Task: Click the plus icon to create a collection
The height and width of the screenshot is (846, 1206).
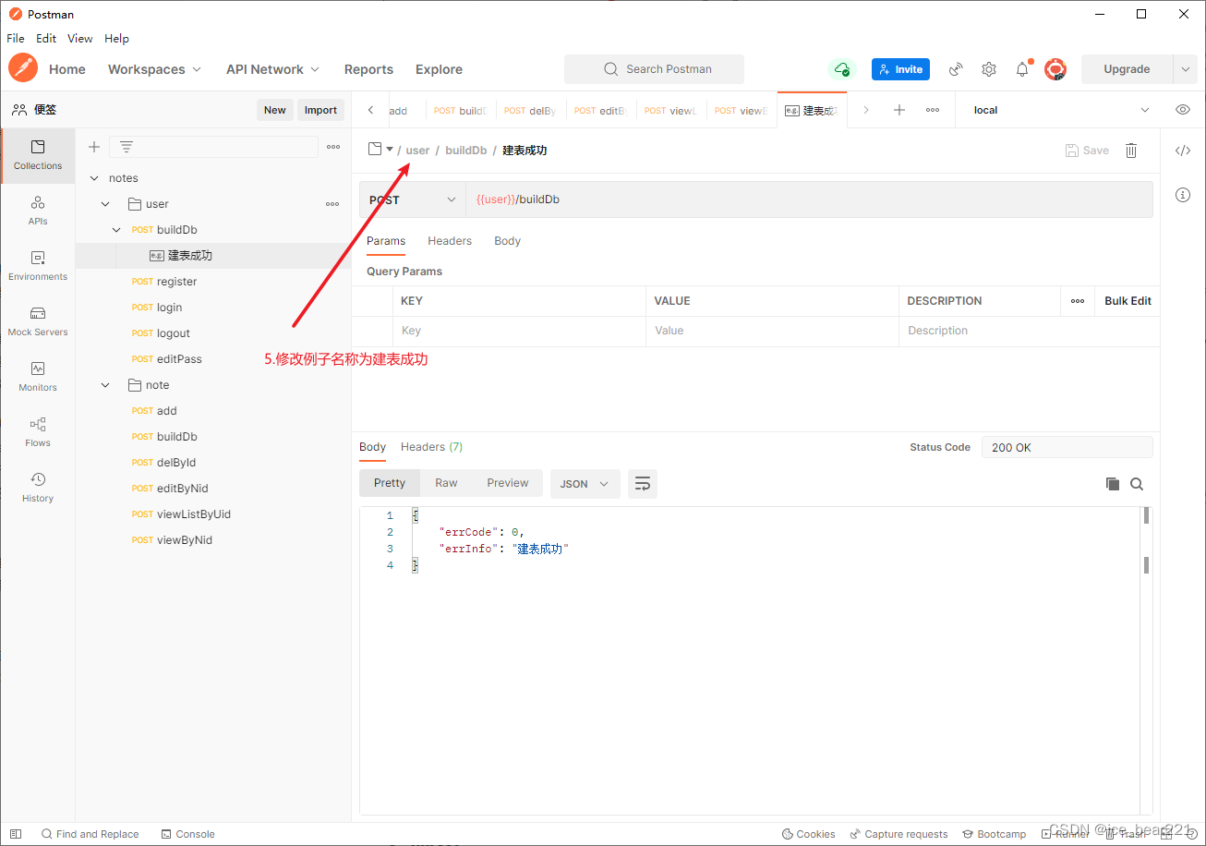Action: 93,147
